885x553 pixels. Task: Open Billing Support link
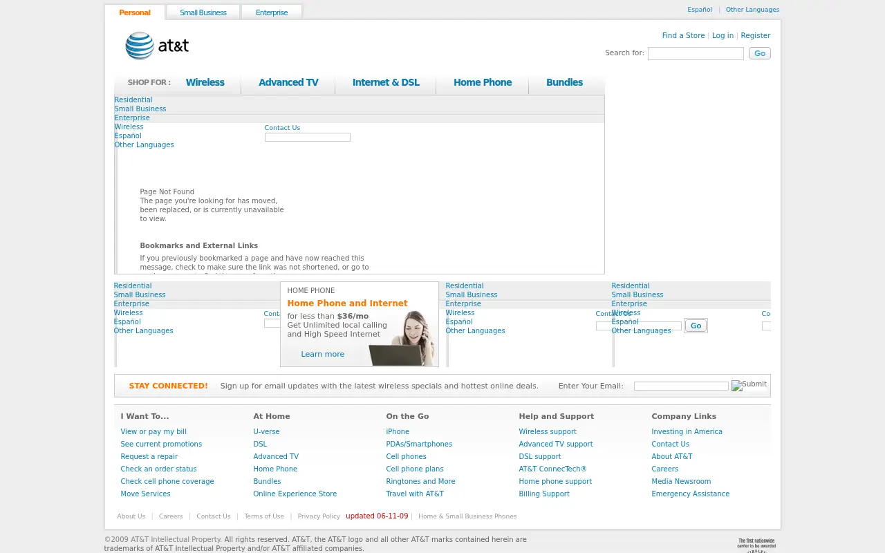pyautogui.click(x=544, y=494)
